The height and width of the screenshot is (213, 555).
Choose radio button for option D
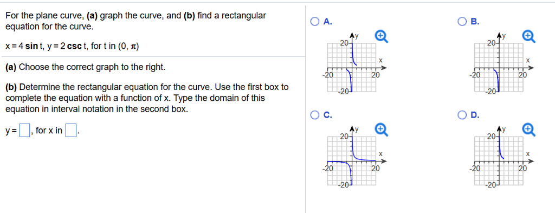tap(462, 115)
